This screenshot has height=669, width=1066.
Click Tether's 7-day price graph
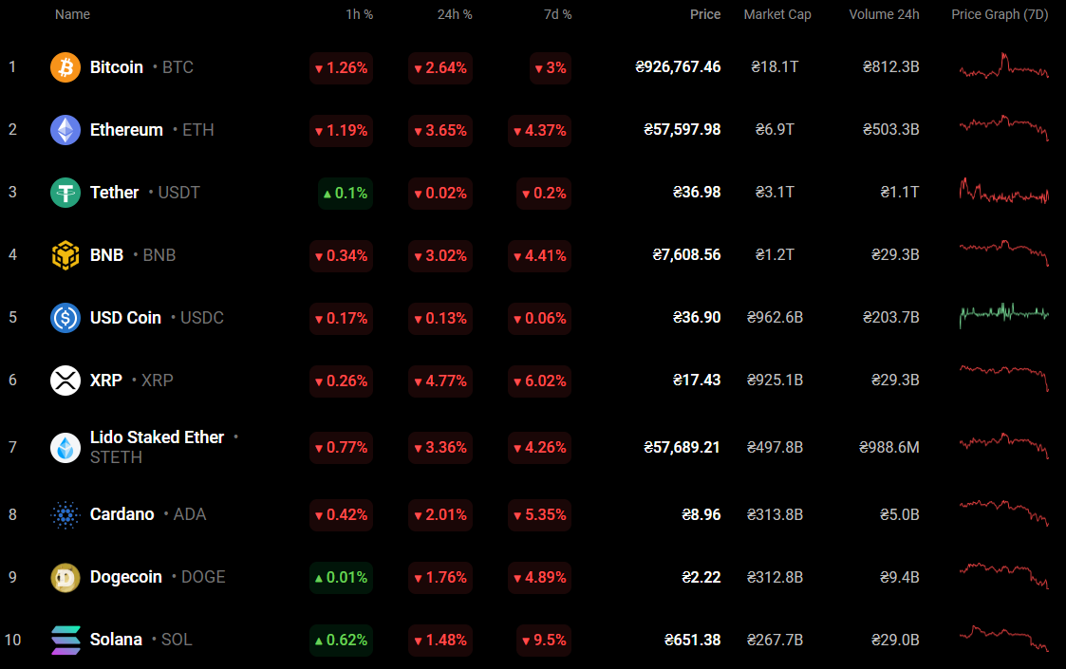tap(1003, 192)
